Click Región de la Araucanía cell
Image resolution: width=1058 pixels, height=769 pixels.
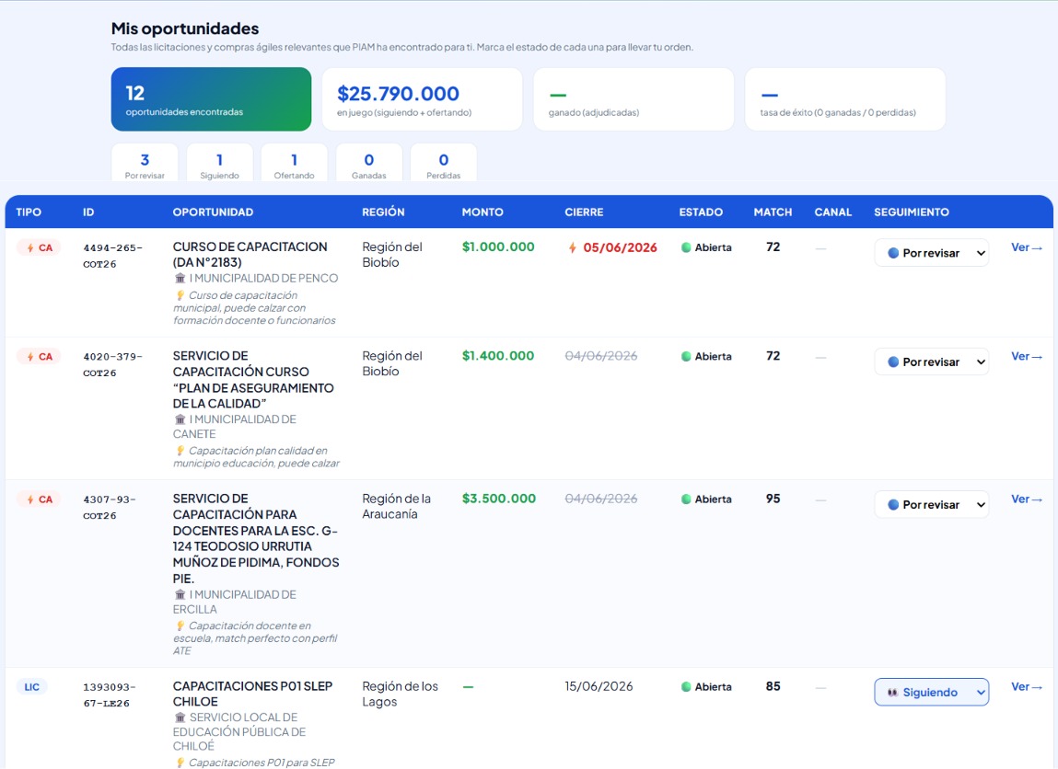[396, 506]
